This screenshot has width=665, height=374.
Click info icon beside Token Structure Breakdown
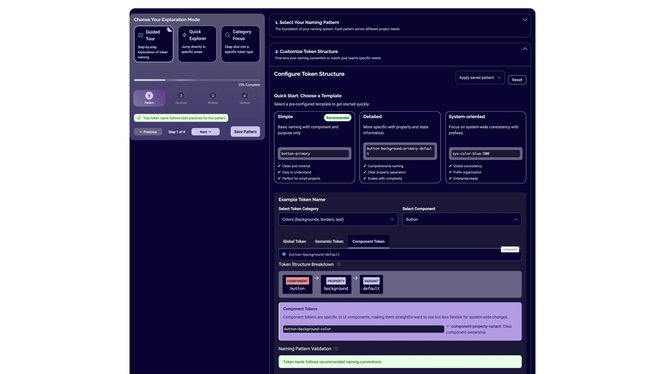tap(339, 265)
